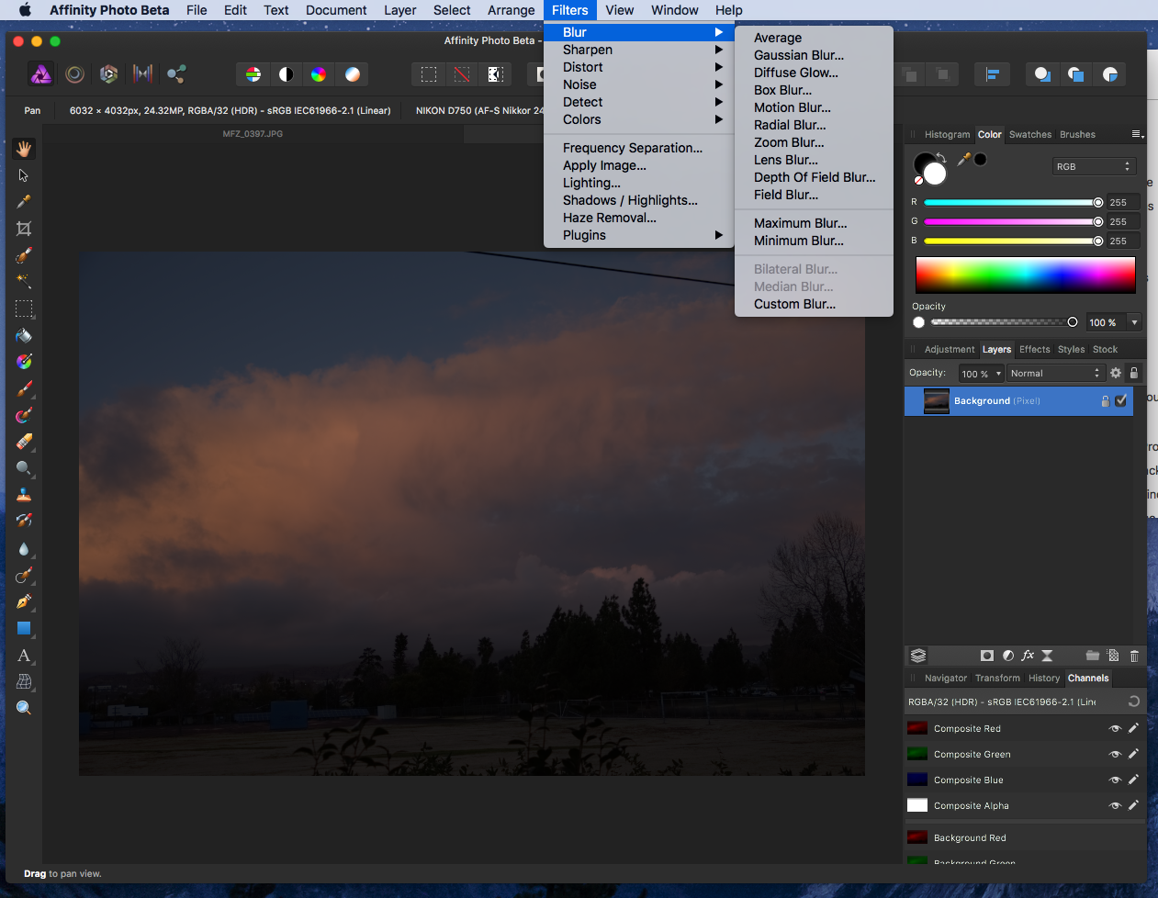Click the Mask Layer icon in Layers panel
This screenshot has height=898, width=1158.
pos(987,656)
